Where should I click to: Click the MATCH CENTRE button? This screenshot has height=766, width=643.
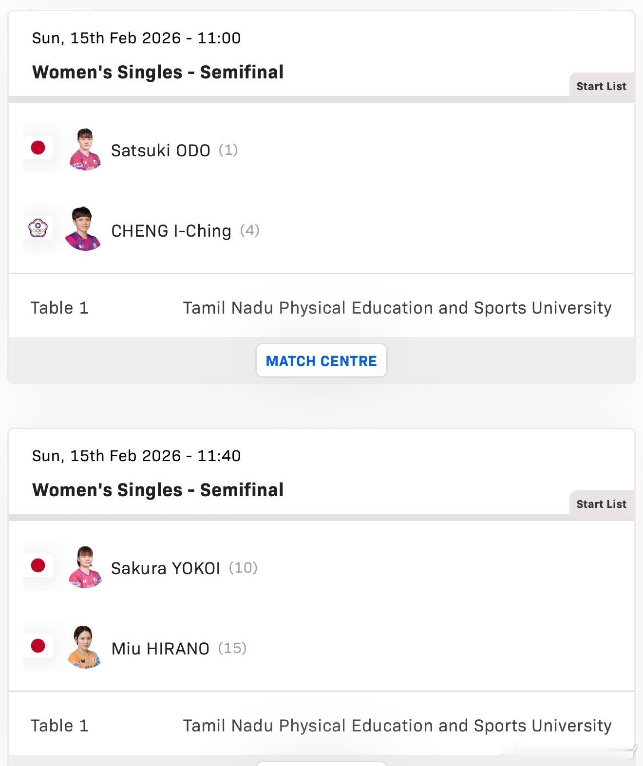[321, 361]
